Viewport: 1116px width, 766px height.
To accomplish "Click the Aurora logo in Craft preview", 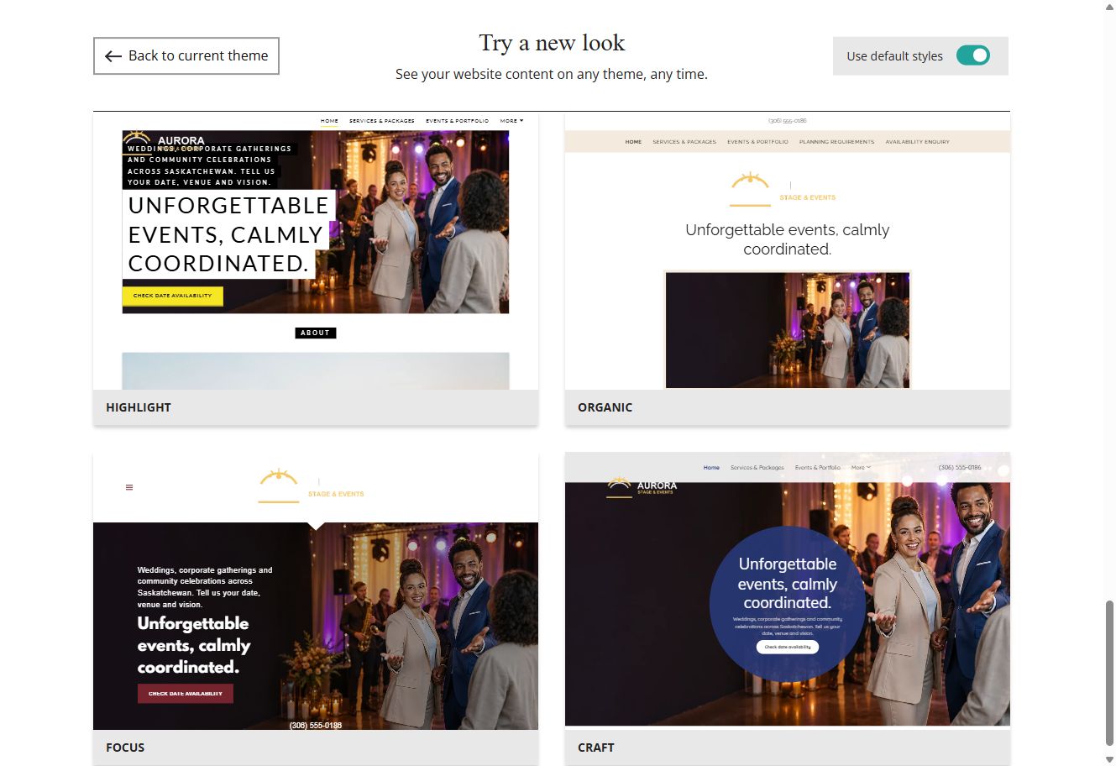I will click(642, 487).
